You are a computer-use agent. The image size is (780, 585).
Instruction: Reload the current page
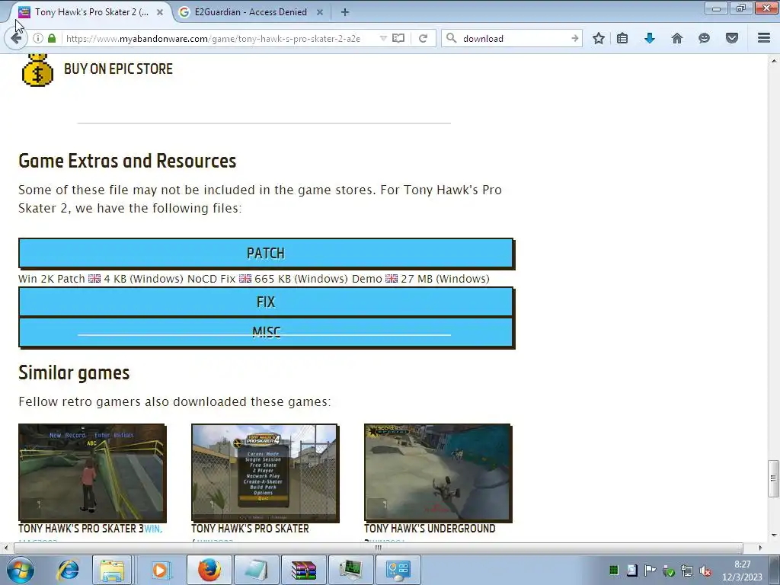(x=424, y=38)
